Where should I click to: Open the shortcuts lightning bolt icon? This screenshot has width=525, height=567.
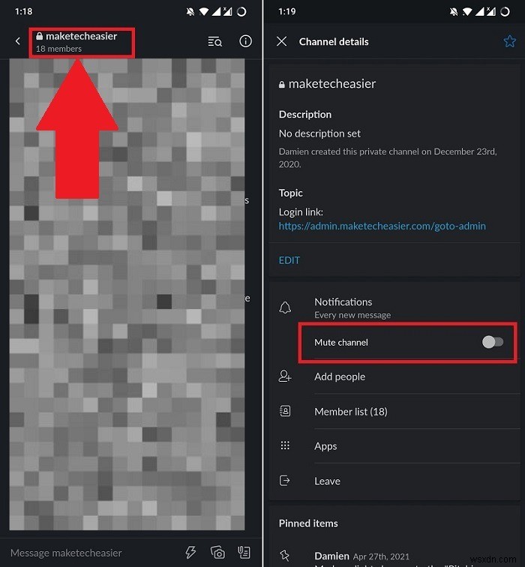190,552
